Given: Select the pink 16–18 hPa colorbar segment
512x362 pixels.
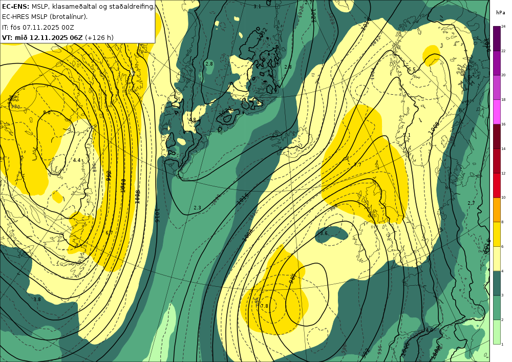Looking at the screenshot, I should point(497,112).
